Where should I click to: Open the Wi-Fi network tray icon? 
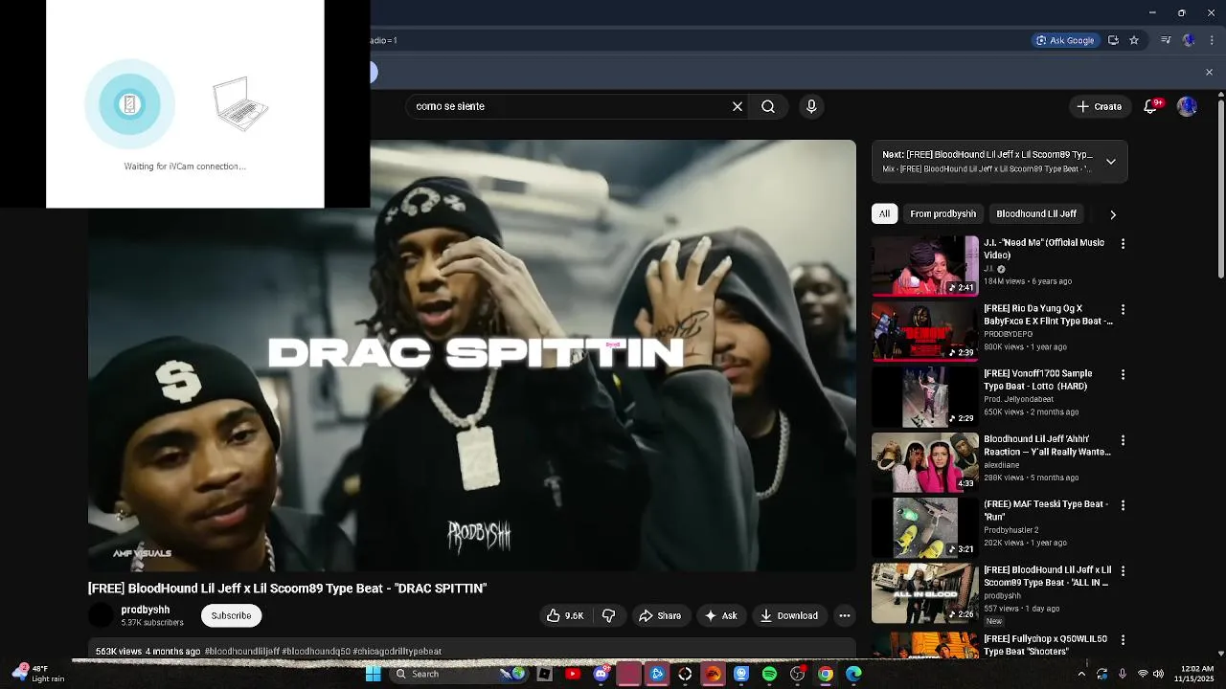[1143, 674]
